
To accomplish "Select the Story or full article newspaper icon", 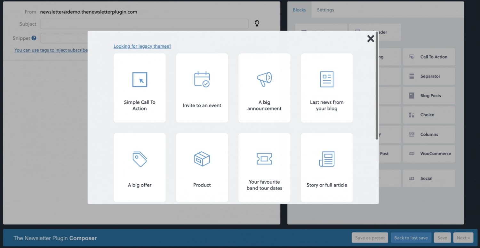I will [x=327, y=159].
